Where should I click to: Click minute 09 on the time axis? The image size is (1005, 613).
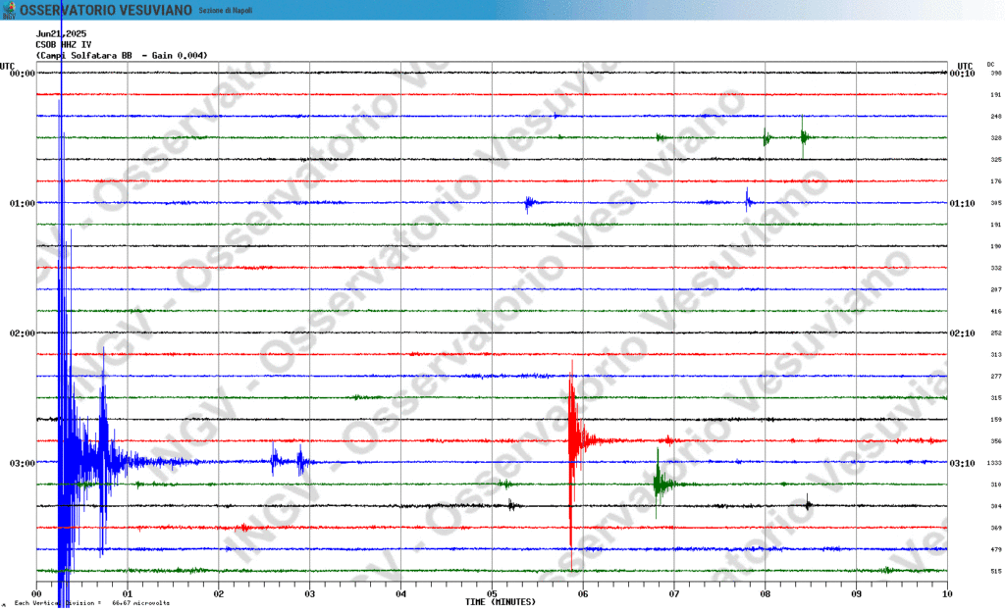[x=856, y=593]
